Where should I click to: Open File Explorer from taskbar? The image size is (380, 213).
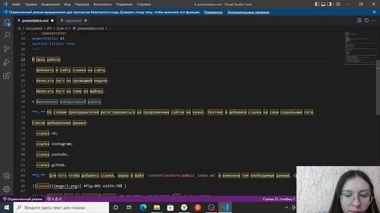[157, 208]
